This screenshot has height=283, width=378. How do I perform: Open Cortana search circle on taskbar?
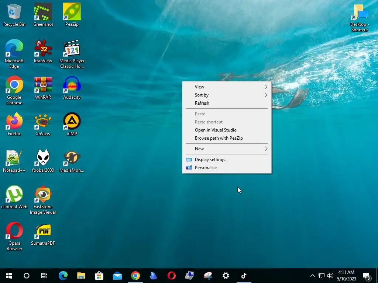click(x=27, y=276)
